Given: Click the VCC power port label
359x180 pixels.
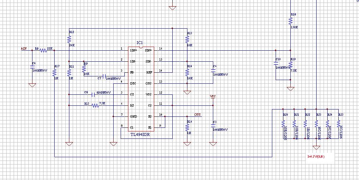Looking at the screenshot, I should (213, 97).
